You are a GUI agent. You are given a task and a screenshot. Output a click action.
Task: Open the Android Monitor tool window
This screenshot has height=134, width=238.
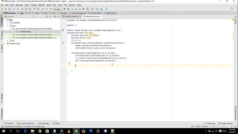point(25,123)
